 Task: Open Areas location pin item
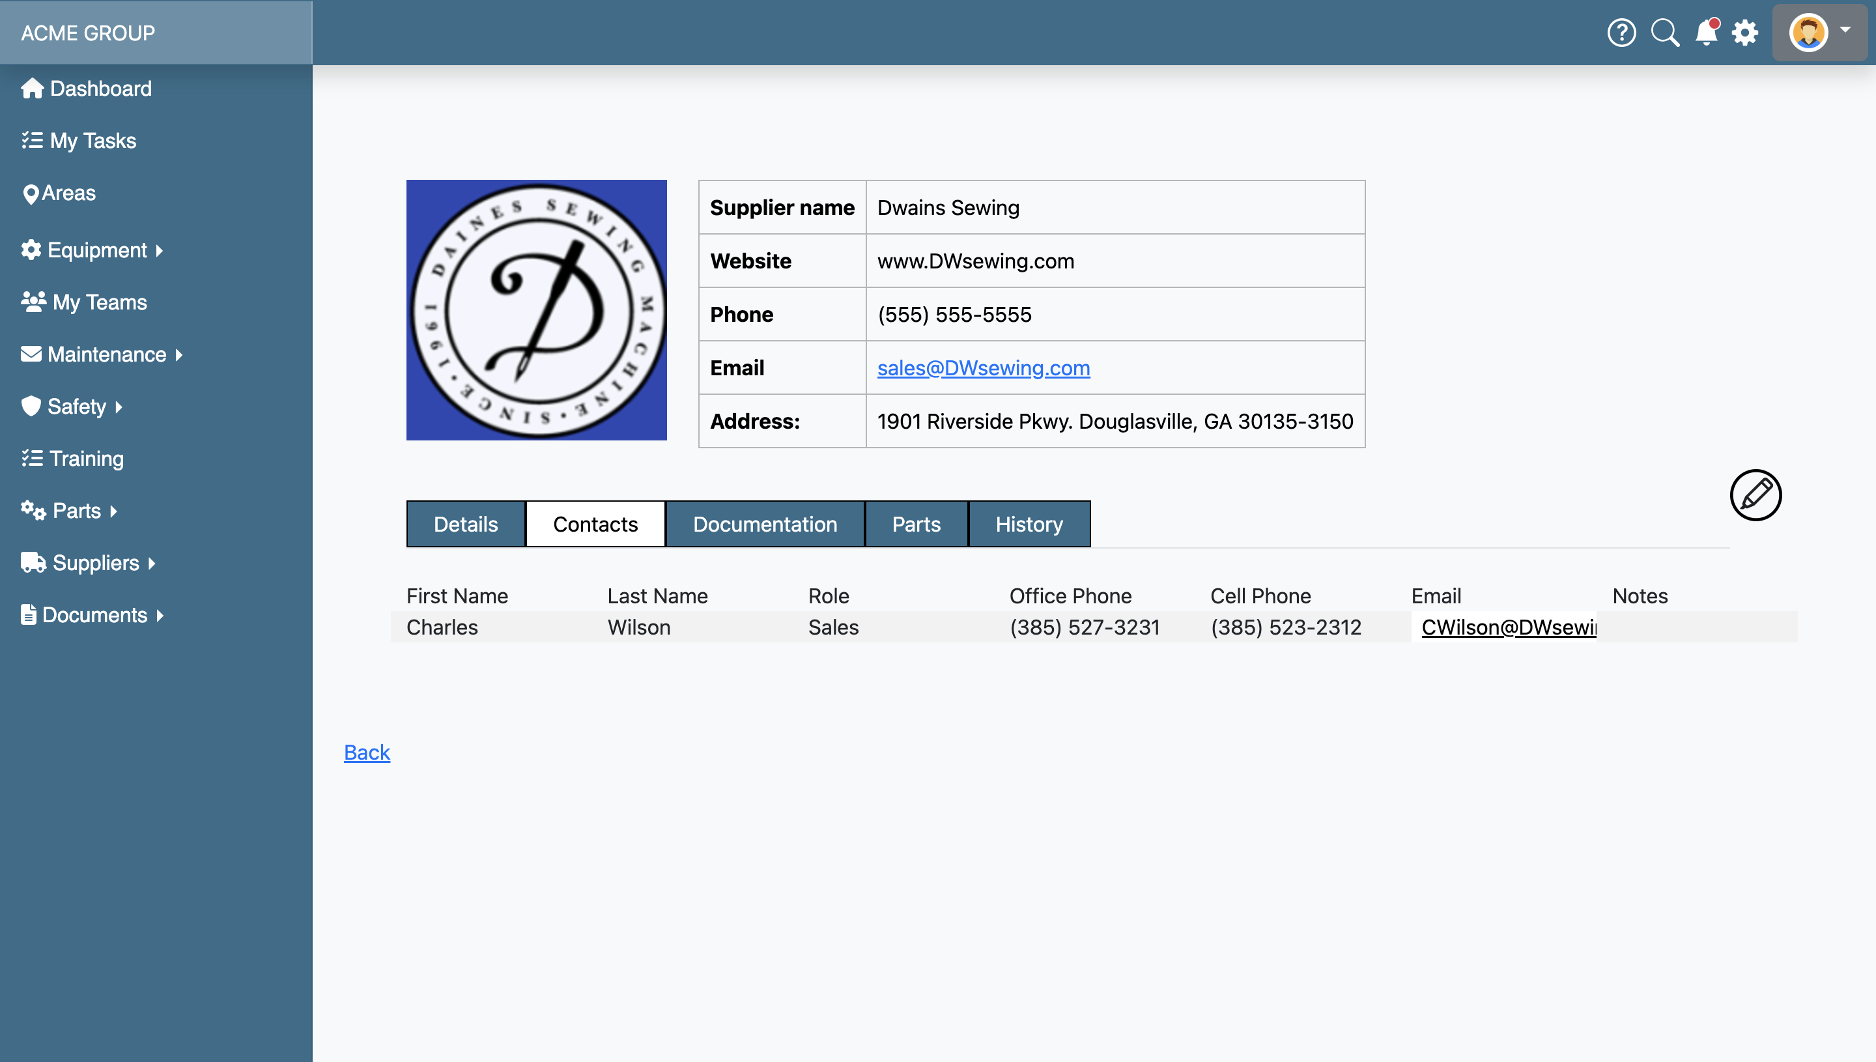tap(60, 194)
